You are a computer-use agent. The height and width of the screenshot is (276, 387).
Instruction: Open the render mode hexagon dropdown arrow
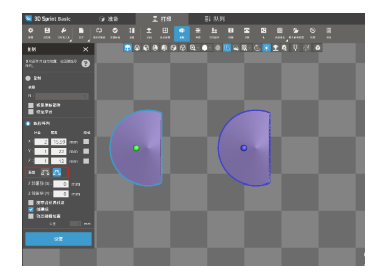click(x=210, y=48)
